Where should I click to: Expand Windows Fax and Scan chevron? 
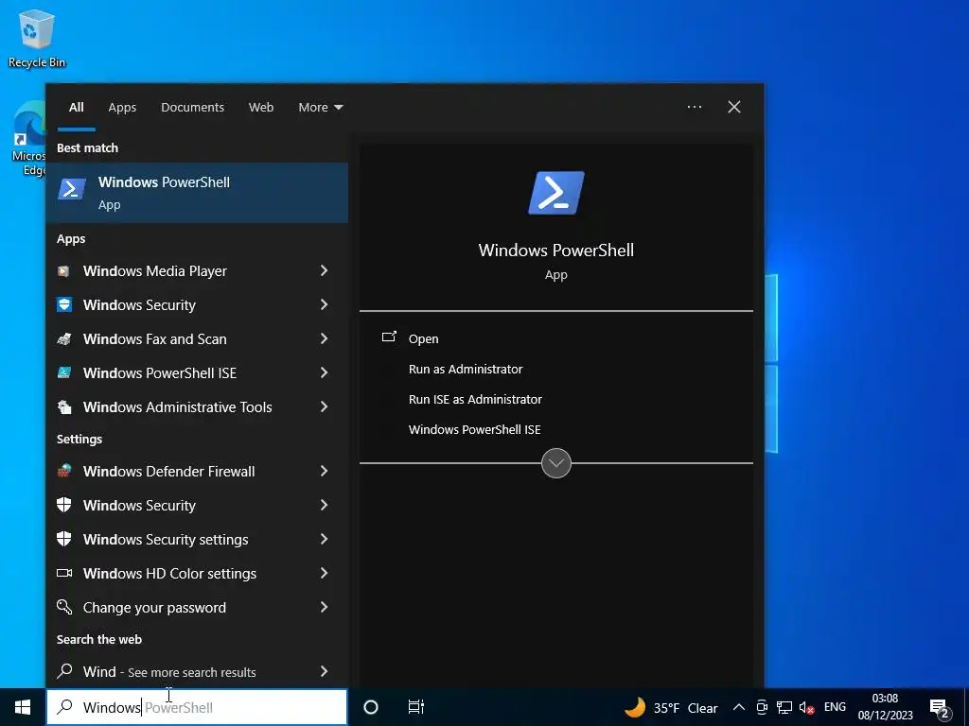tap(324, 338)
